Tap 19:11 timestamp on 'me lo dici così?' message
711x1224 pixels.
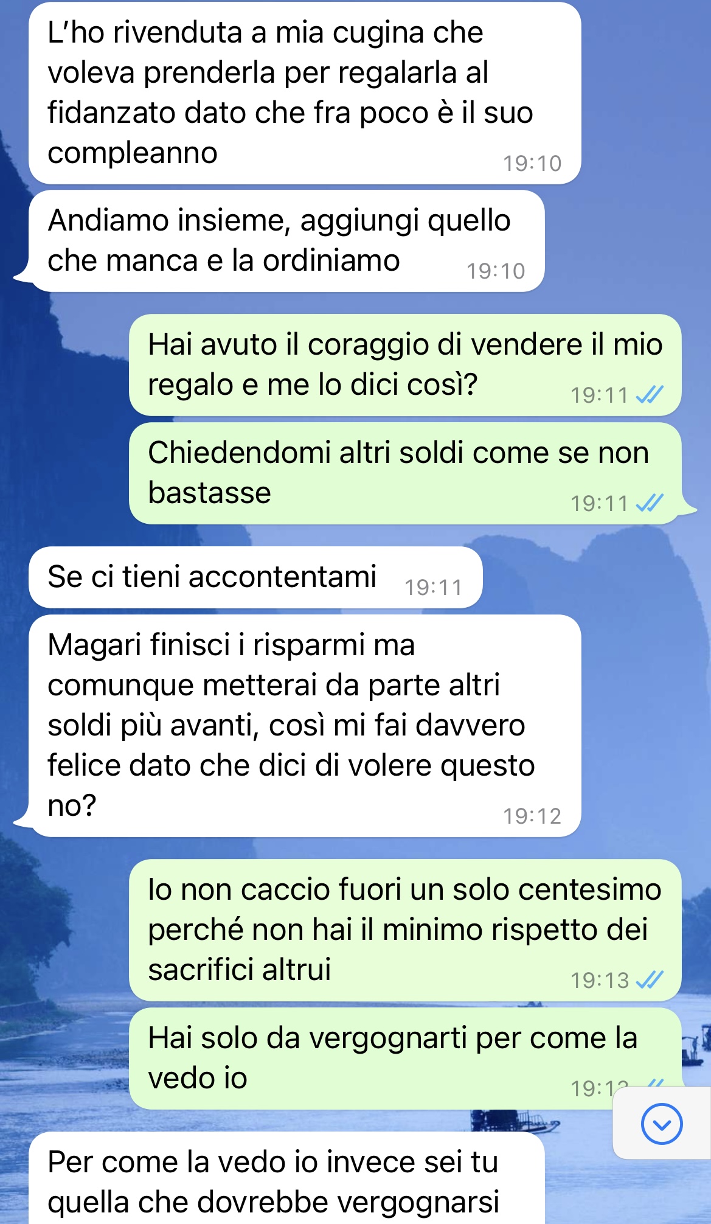[x=600, y=395]
